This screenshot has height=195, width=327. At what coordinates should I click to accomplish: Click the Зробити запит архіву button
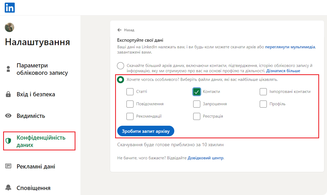(146, 131)
